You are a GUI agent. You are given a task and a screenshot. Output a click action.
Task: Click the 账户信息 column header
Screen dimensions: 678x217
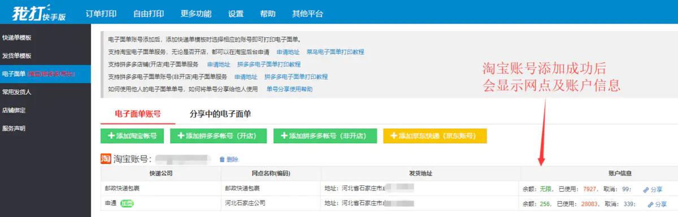(x=620, y=174)
